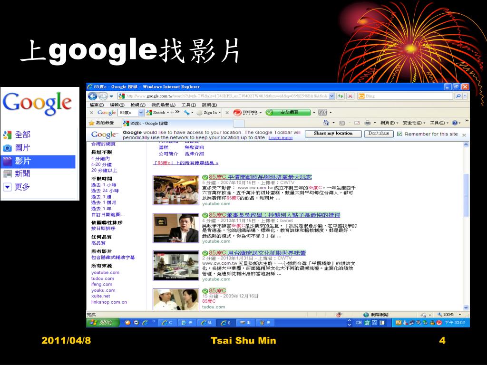487x365 pixels.
Task: Filter by source youtube.com
Action: [x=105, y=272]
